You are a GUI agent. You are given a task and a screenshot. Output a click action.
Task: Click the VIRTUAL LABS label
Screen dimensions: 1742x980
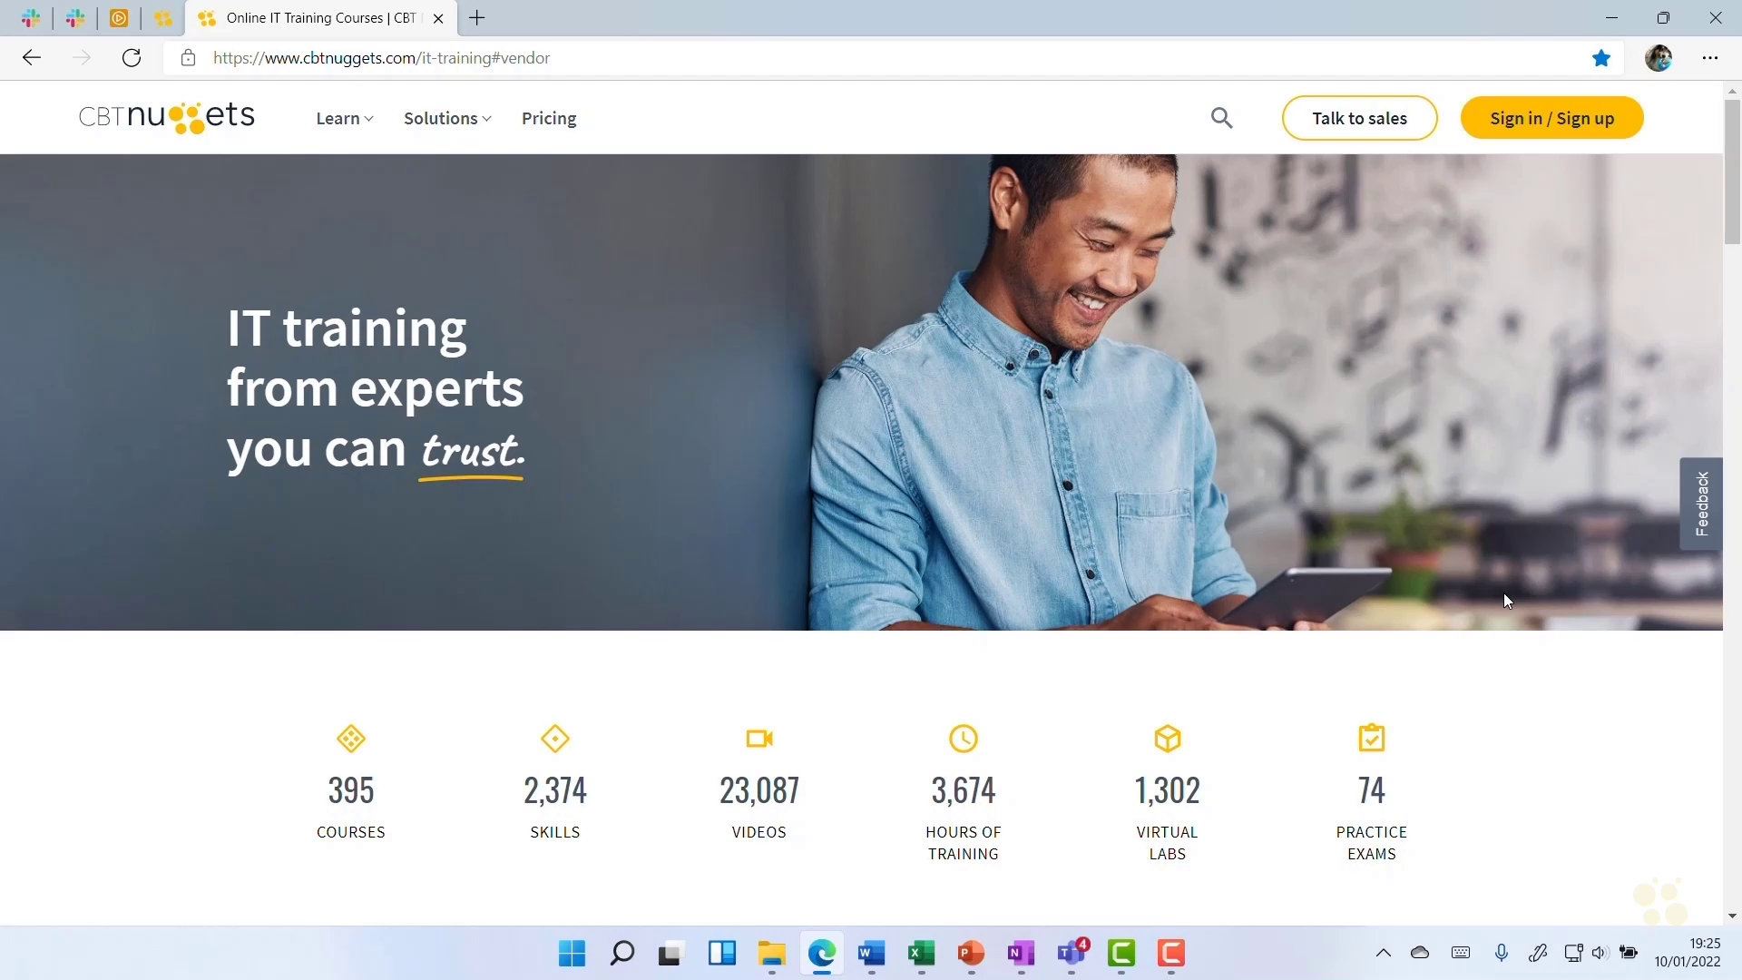click(x=1168, y=843)
